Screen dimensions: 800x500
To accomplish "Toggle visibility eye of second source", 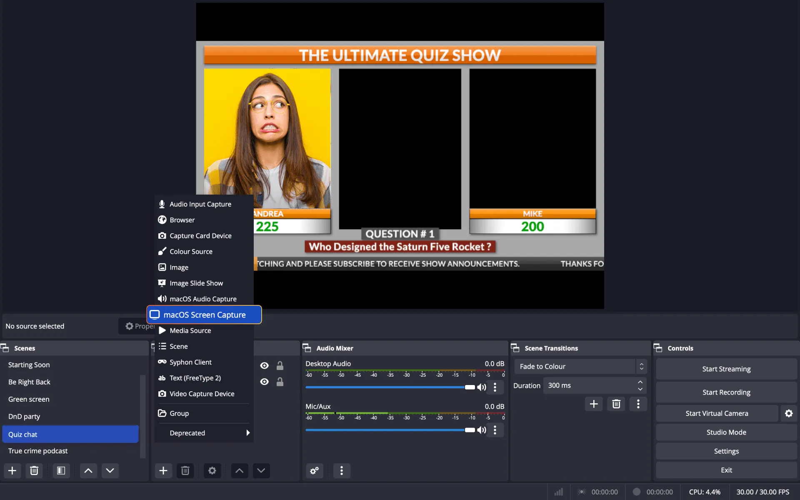I will 264,382.
